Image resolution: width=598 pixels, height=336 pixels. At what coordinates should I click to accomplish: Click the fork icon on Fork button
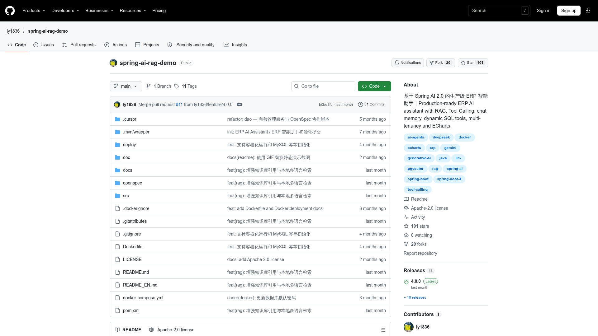tap(432, 63)
